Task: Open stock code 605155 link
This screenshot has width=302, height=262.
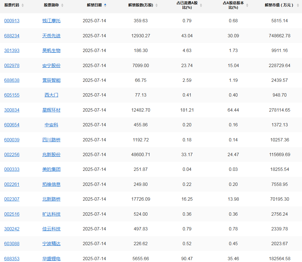Action: [12, 95]
